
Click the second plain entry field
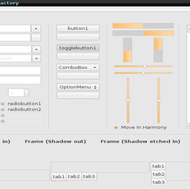click(x=20, y=80)
